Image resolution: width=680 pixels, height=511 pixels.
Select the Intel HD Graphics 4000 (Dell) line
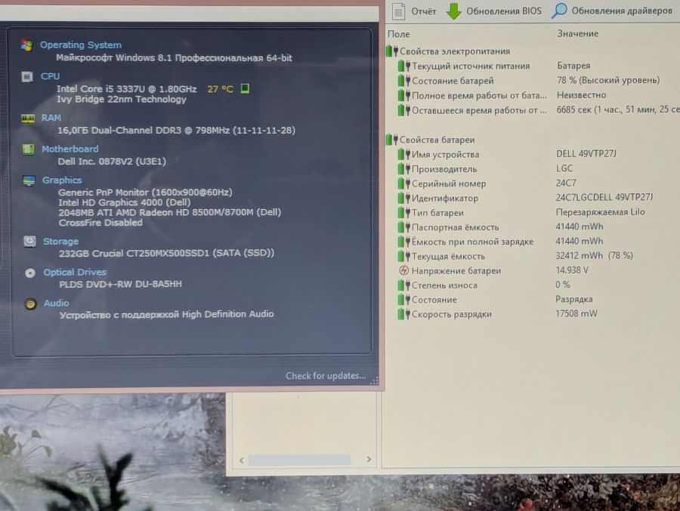[125, 202]
